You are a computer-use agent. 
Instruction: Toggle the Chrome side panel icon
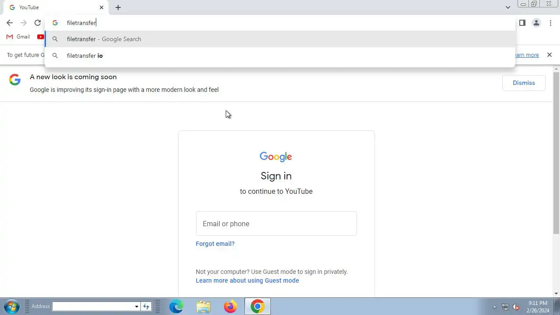coord(522,23)
